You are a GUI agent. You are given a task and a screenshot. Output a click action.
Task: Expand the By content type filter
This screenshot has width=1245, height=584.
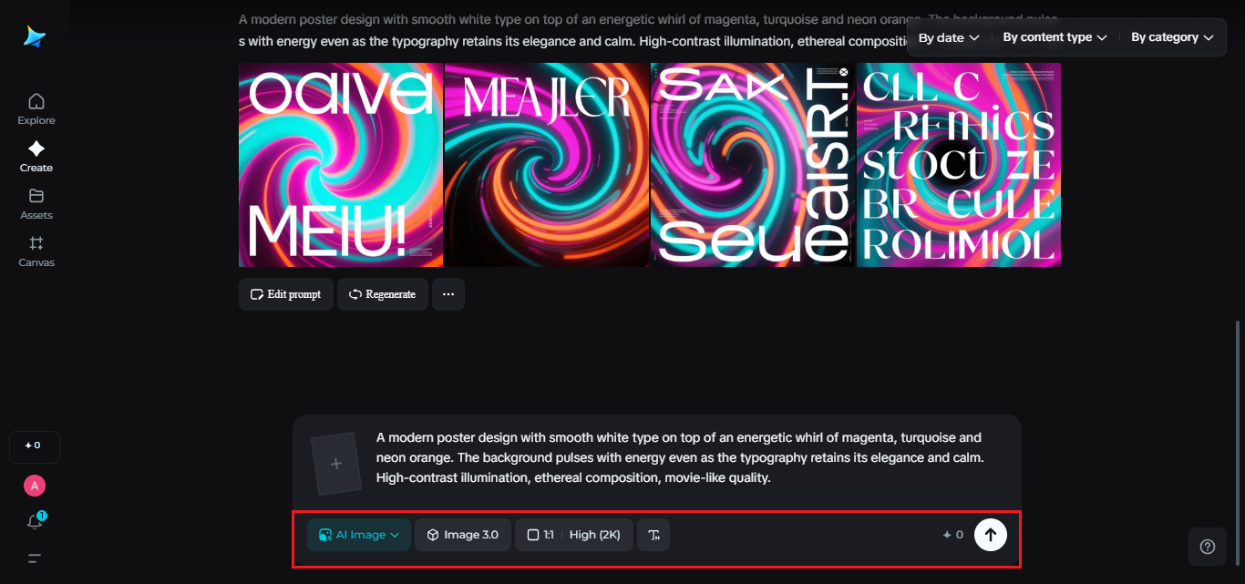pos(1055,37)
